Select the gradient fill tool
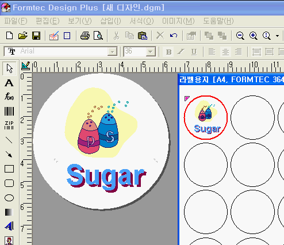284x245 pixels. (x=9, y=212)
